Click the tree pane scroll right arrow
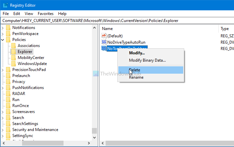Screen dimensions: 234x147 point(89,143)
